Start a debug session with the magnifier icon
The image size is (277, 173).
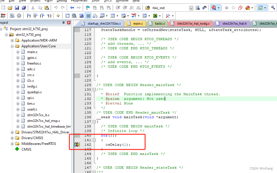[213, 7]
